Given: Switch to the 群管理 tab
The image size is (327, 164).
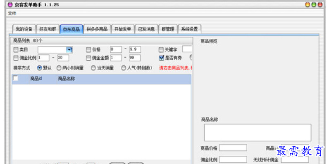Looking at the screenshot, I should [x=168, y=29].
